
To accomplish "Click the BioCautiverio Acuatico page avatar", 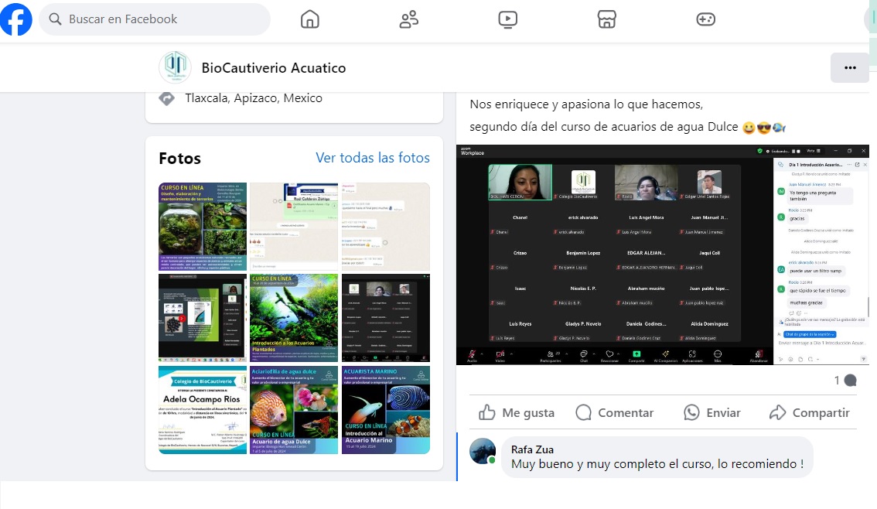I will click(x=175, y=68).
